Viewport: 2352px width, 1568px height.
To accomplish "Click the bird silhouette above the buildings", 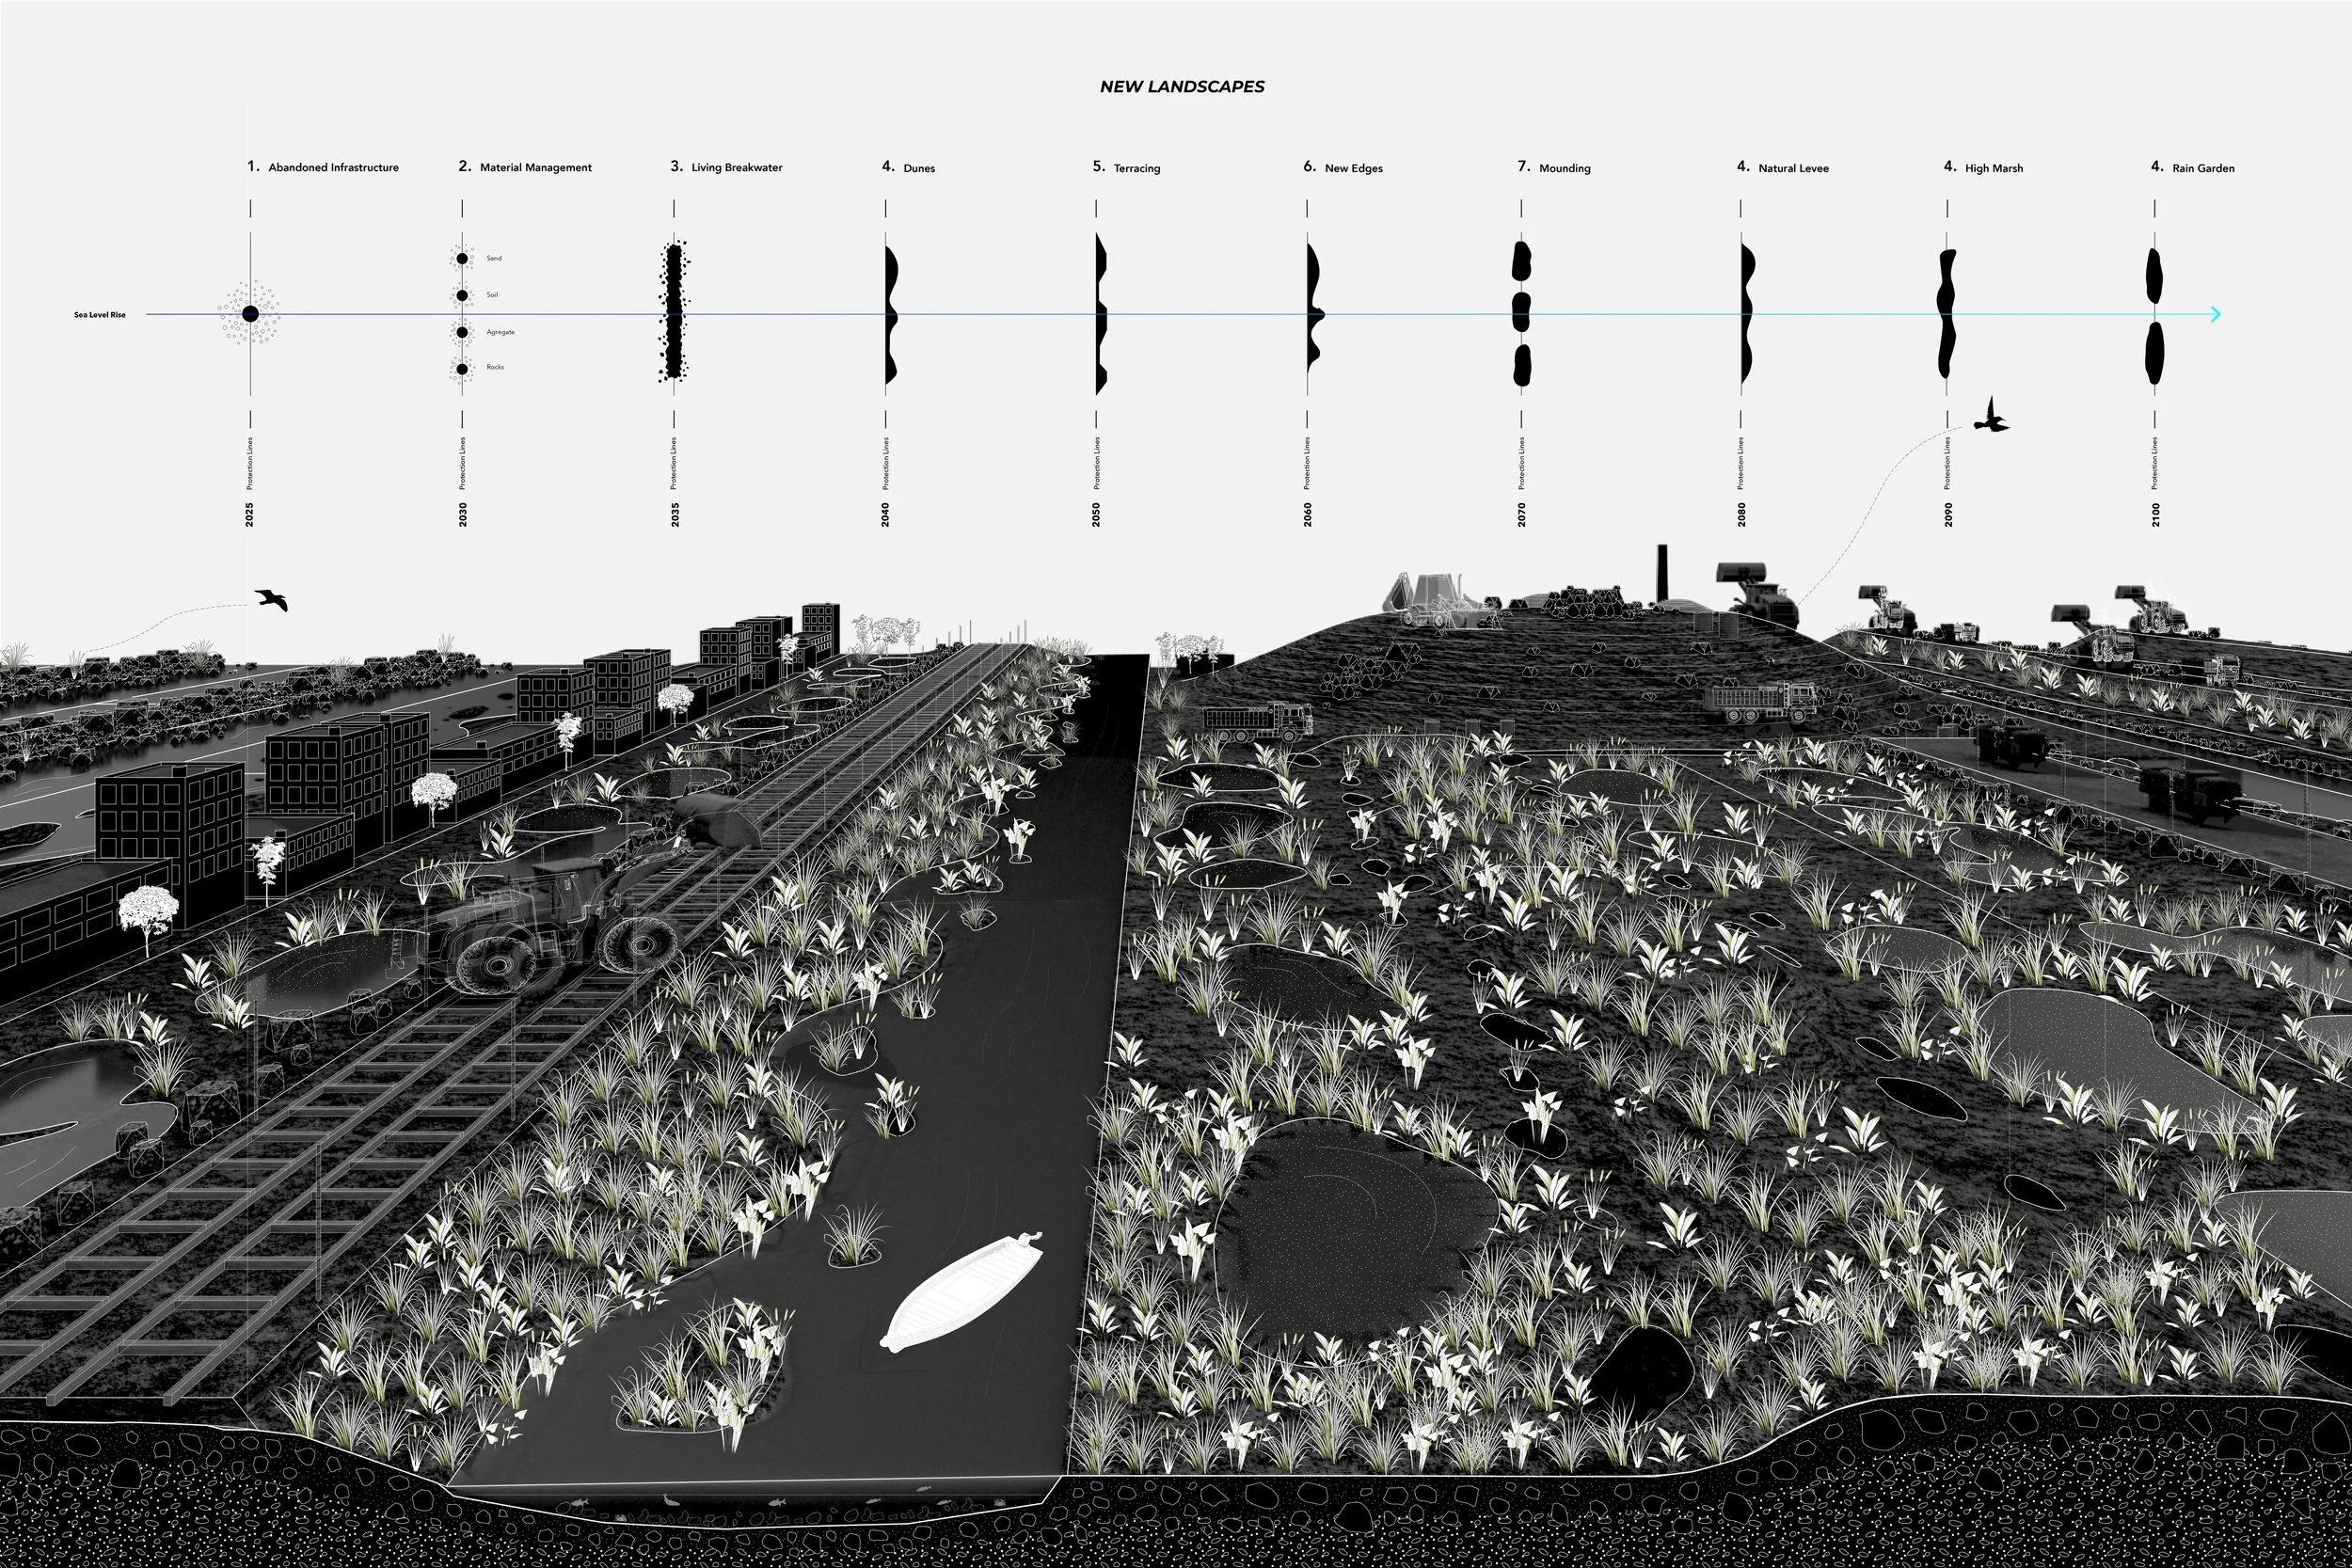I will point(271,599).
